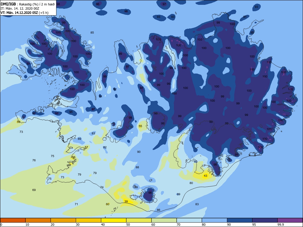Select the bright yellow 40–50 legend swatch
The image size is (303, 227).
pos(114,220)
